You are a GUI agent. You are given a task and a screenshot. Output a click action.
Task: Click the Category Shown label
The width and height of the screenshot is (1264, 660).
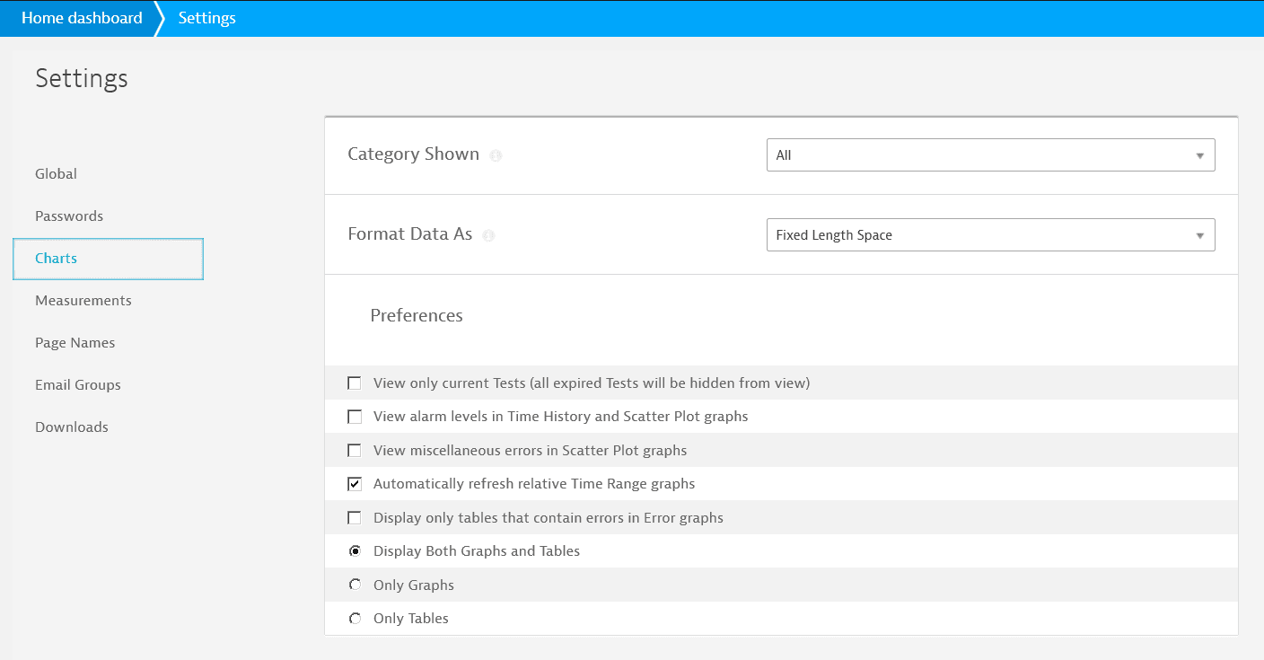click(413, 154)
